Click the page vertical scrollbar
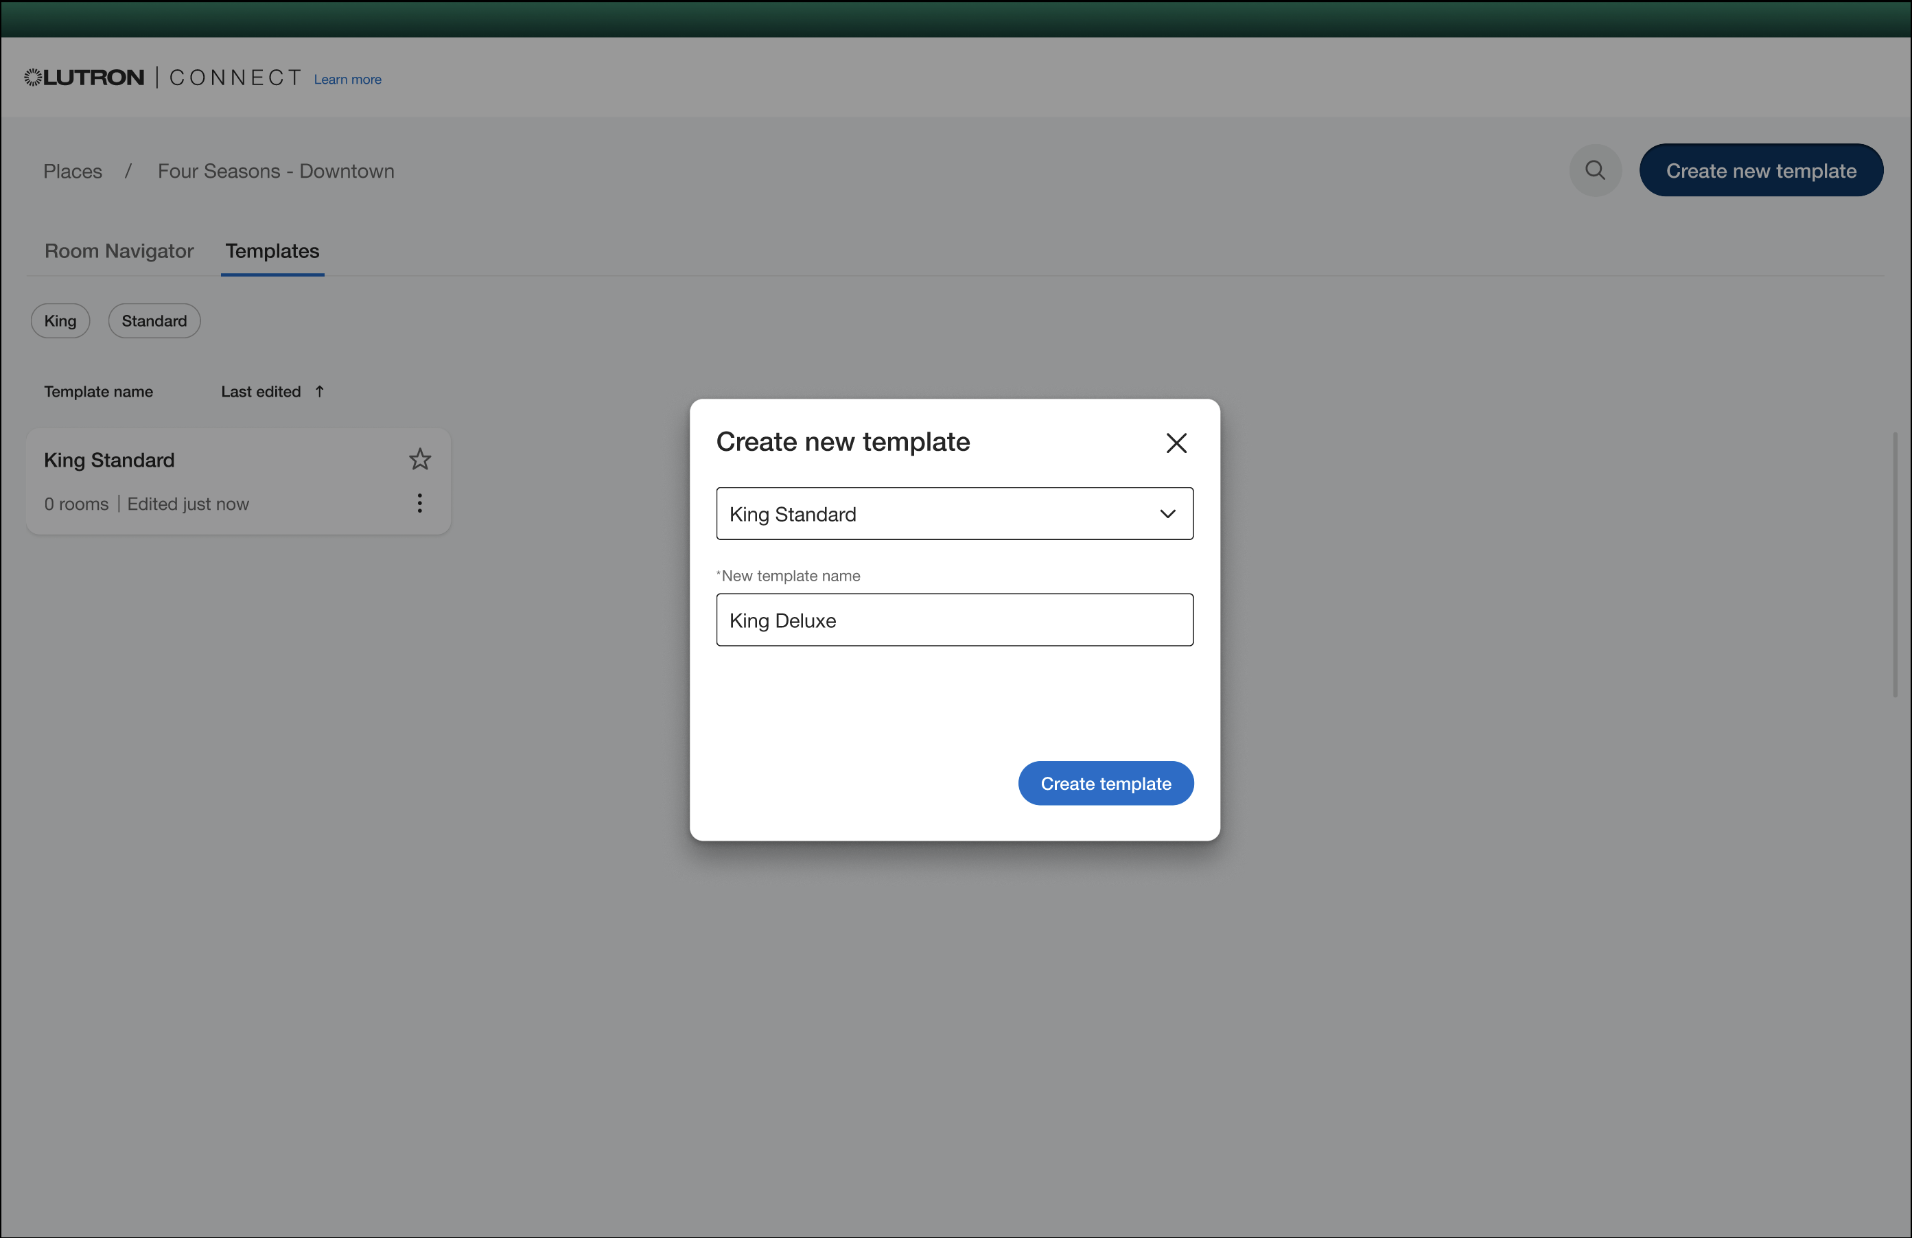This screenshot has width=1912, height=1238. click(x=1894, y=565)
